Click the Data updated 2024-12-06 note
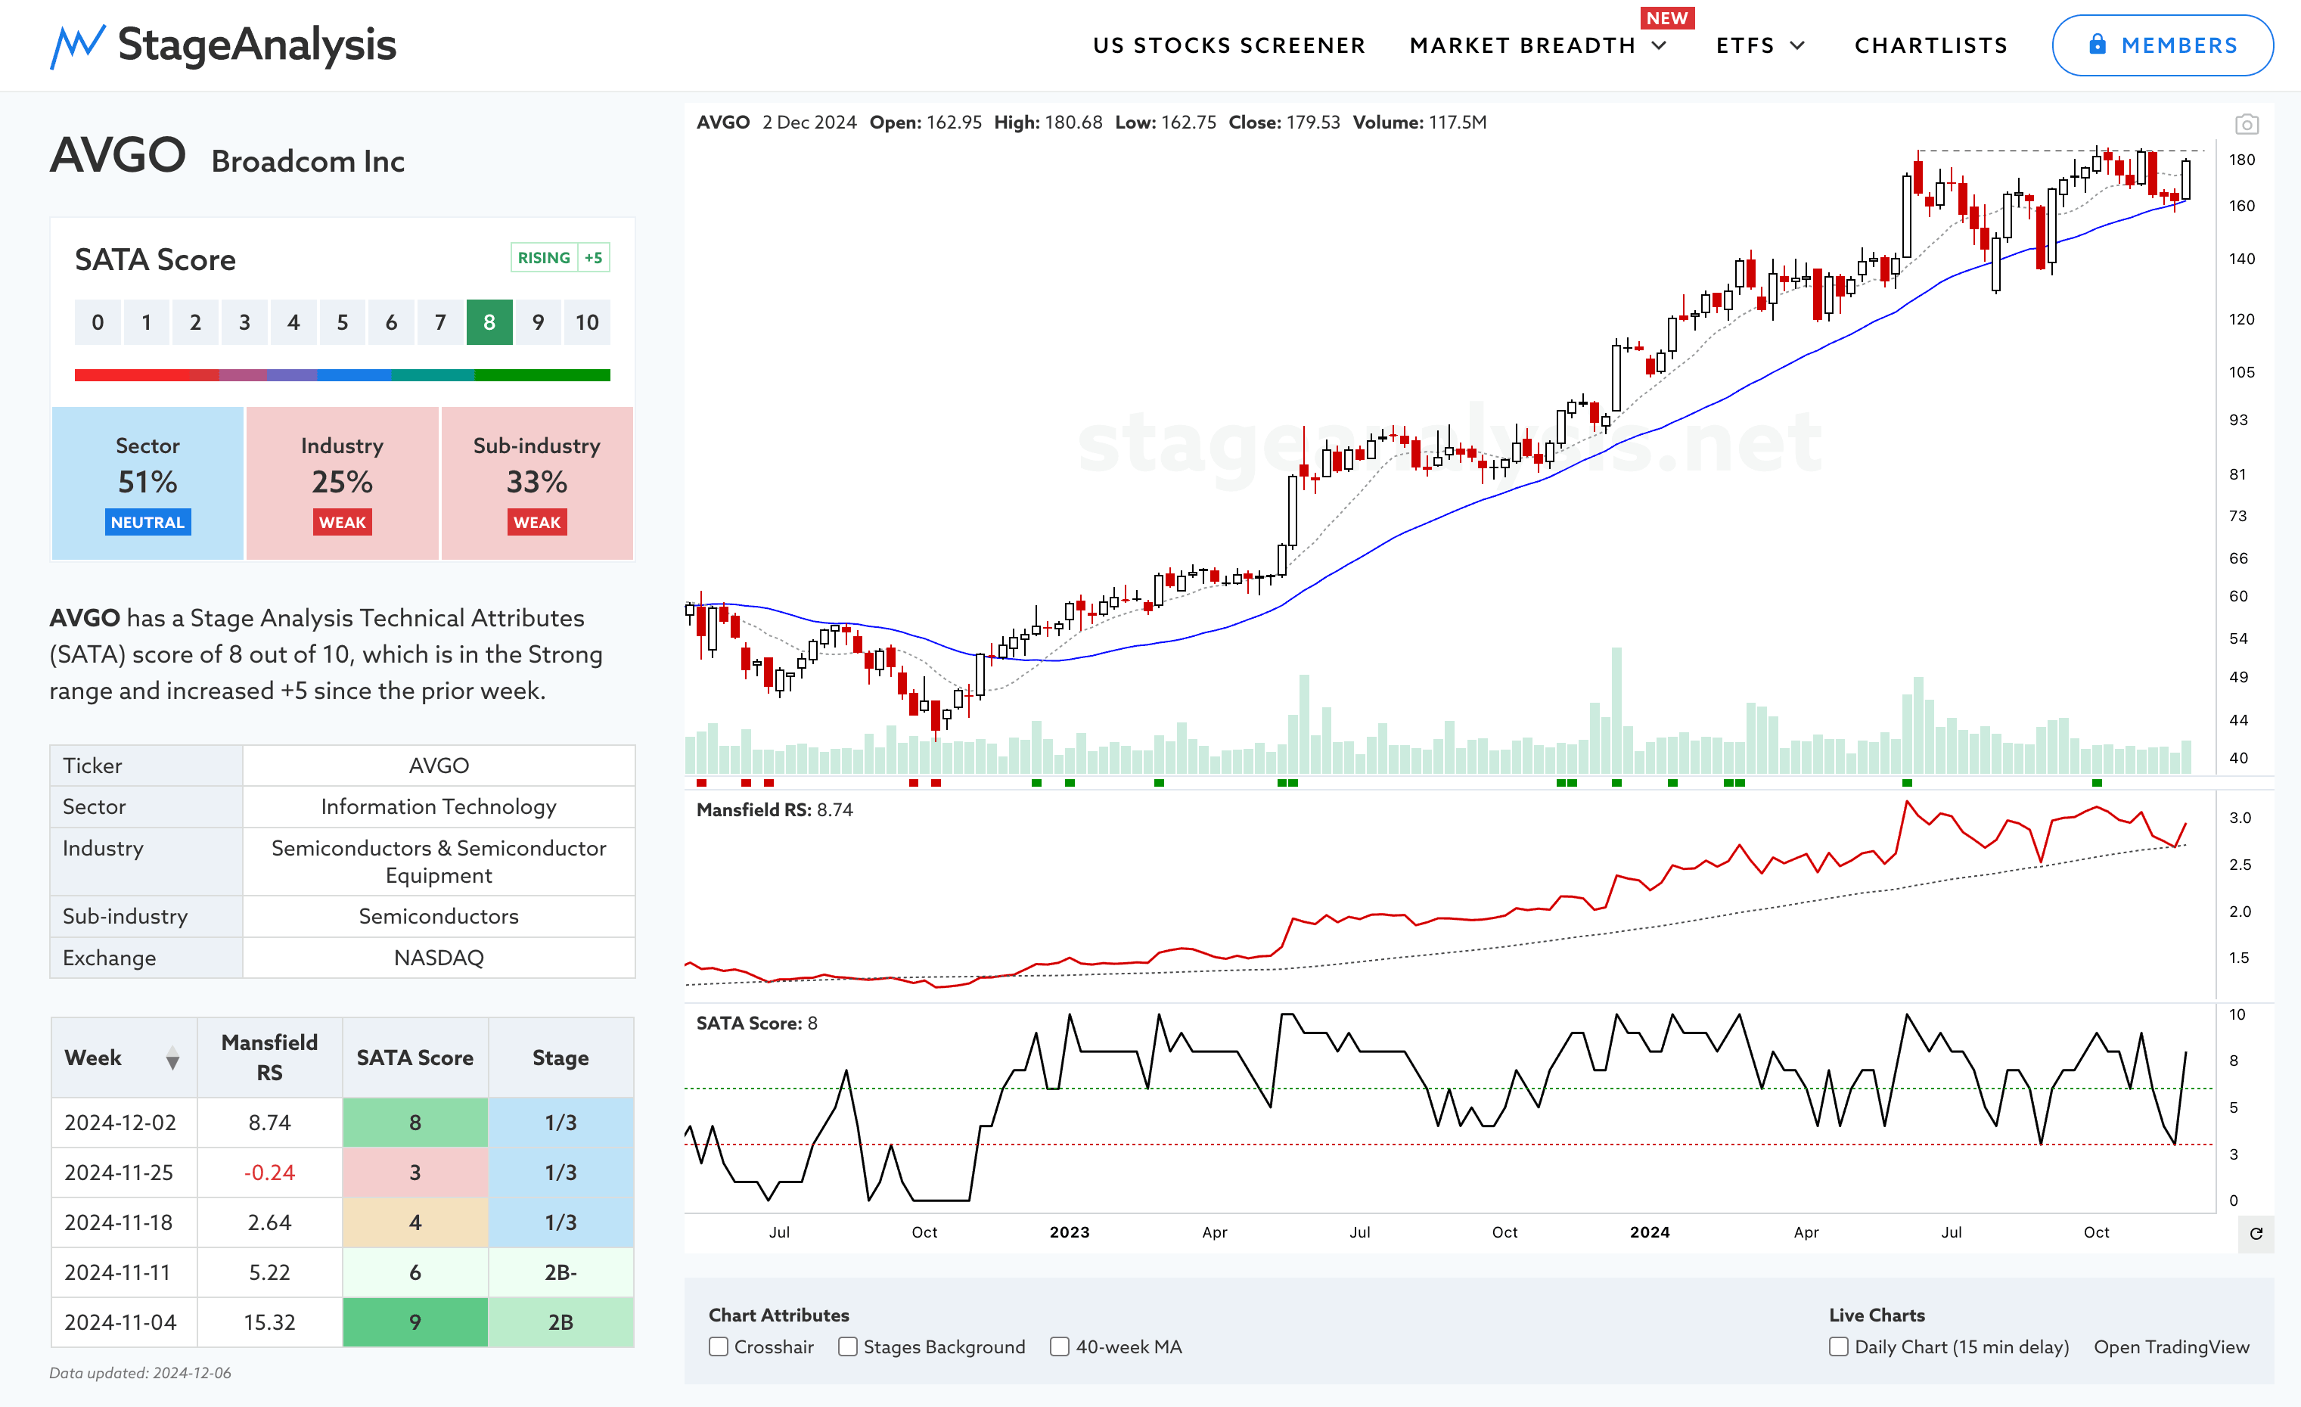 (140, 1372)
